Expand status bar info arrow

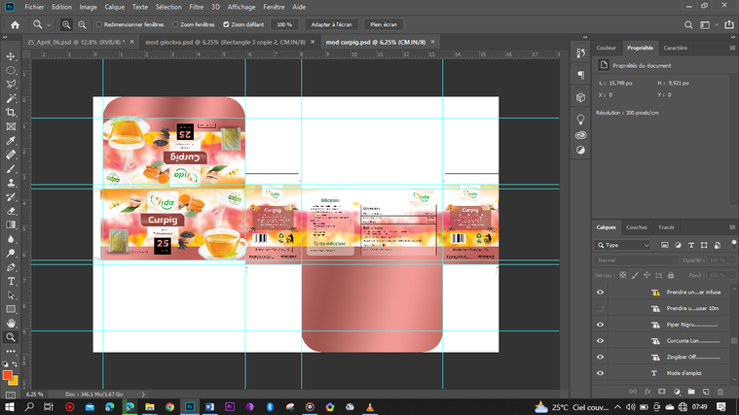pos(143,395)
